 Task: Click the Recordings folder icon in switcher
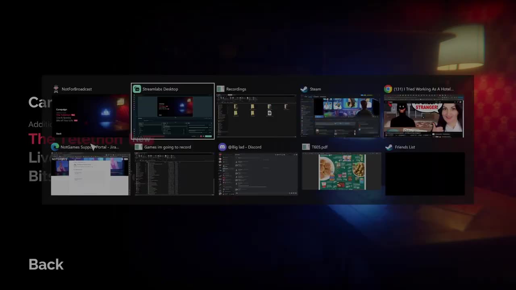(221, 89)
